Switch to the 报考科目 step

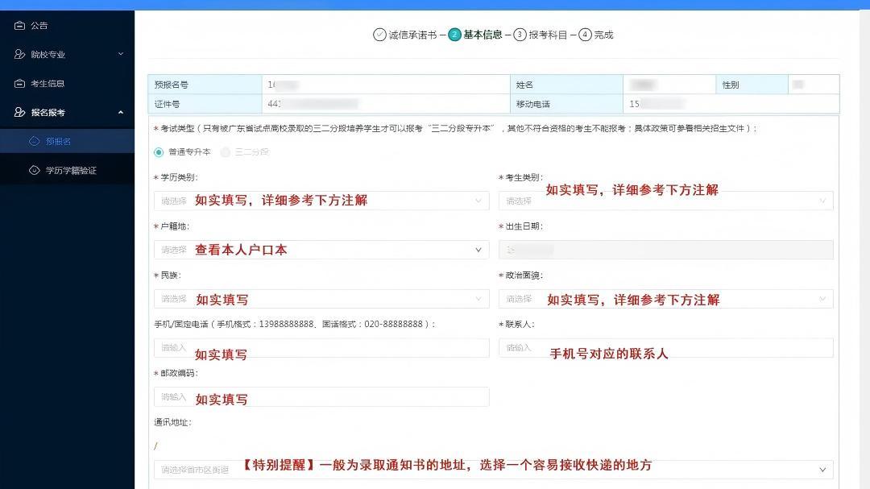coord(548,35)
